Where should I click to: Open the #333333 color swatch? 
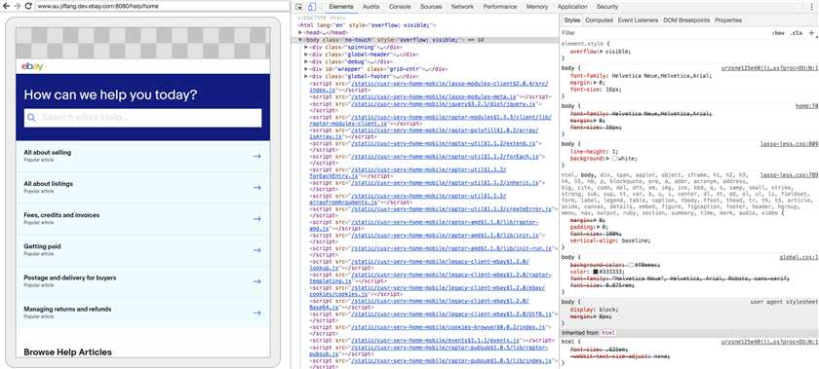pos(596,272)
